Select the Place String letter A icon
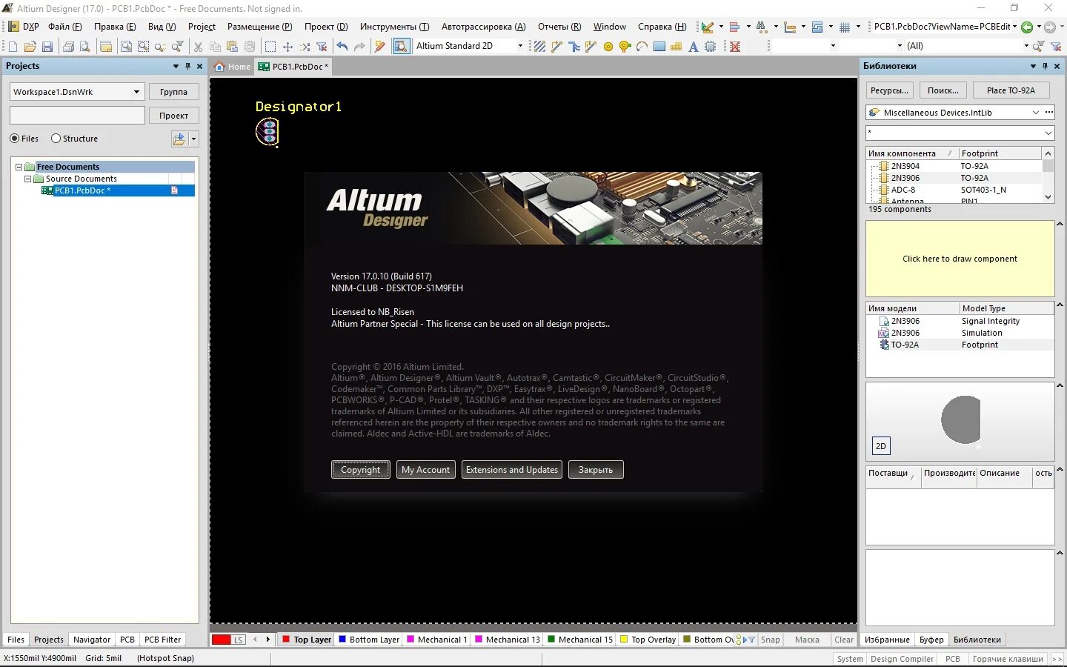1067x667 pixels. (694, 47)
